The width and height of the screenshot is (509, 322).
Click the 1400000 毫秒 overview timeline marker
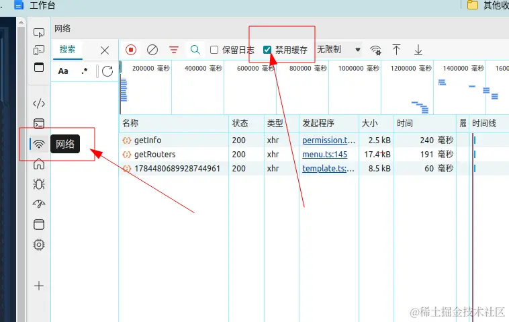(x=463, y=69)
